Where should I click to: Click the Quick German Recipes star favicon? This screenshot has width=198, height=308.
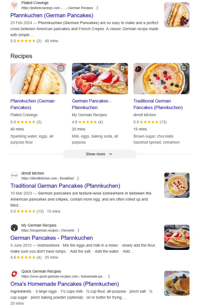click(14, 274)
